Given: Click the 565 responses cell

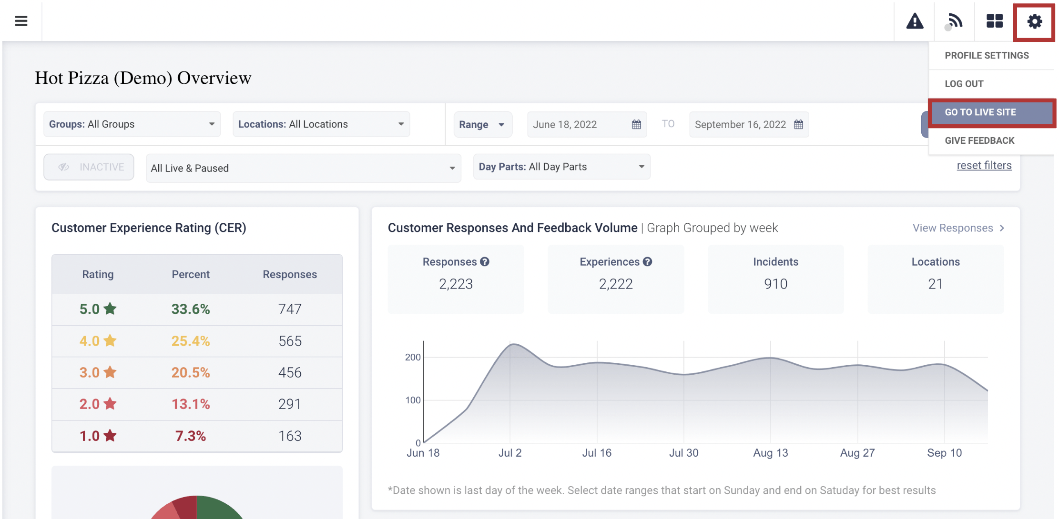Looking at the screenshot, I should pyautogui.click(x=290, y=341).
